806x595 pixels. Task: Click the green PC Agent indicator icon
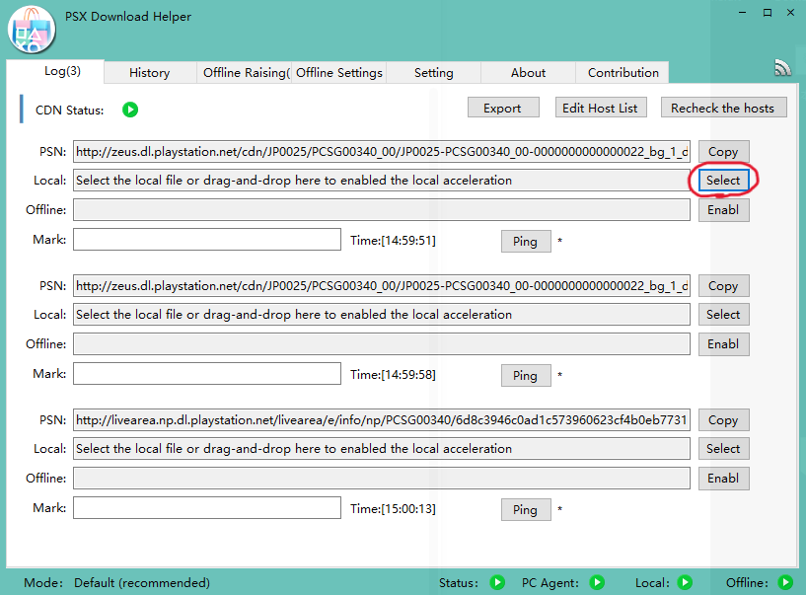click(x=597, y=582)
